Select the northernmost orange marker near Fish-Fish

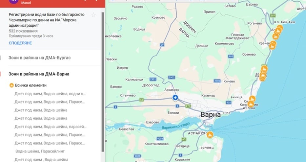(x=280, y=28)
